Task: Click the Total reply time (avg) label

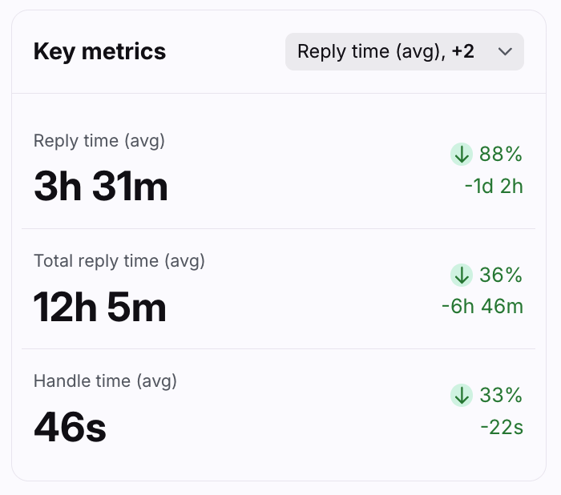Action: 119,261
